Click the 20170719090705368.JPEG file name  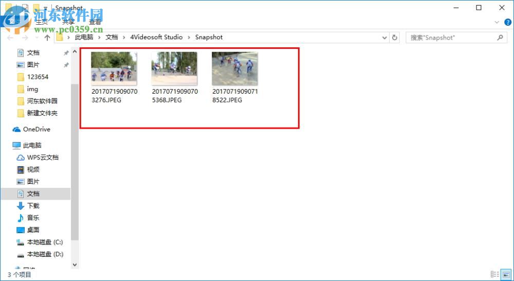[175, 96]
